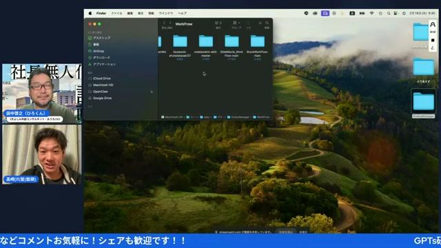Select the folder ending in -master
Image resolution: width=441 pixels, height=248 pixels.
[205, 47]
